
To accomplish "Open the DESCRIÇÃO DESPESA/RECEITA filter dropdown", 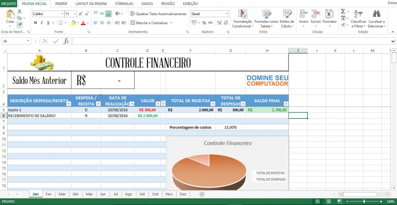I will point(69,104).
